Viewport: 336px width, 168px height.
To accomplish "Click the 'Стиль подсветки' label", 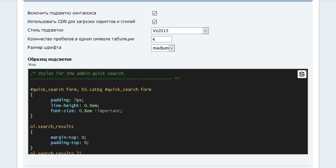I will [45, 30].
